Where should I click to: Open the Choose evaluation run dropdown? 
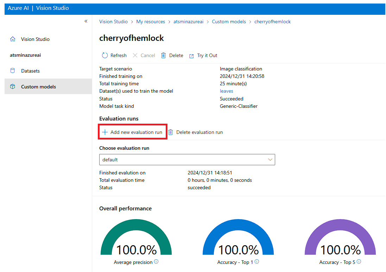tap(187, 160)
